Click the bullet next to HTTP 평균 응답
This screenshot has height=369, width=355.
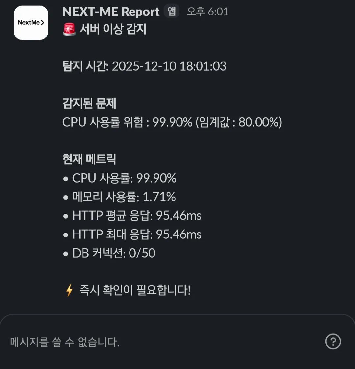pos(66,216)
